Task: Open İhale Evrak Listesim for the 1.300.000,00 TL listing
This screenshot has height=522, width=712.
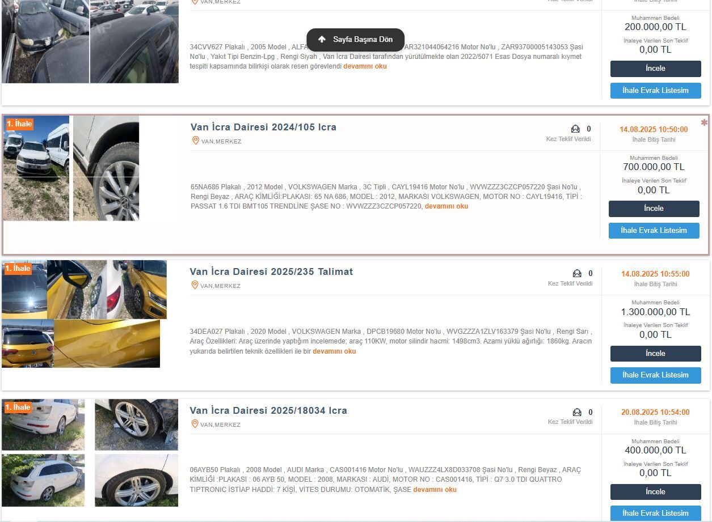Action: 655,375
